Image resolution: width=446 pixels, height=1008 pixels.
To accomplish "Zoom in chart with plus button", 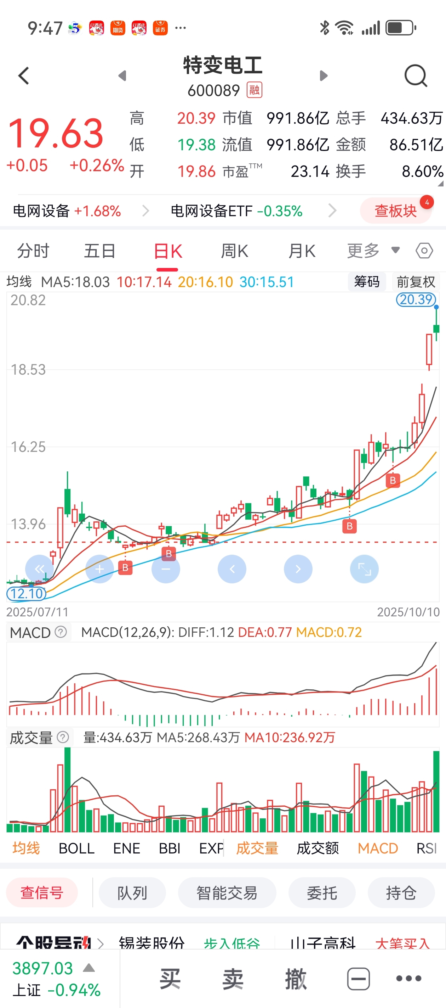I will pyautogui.click(x=100, y=569).
